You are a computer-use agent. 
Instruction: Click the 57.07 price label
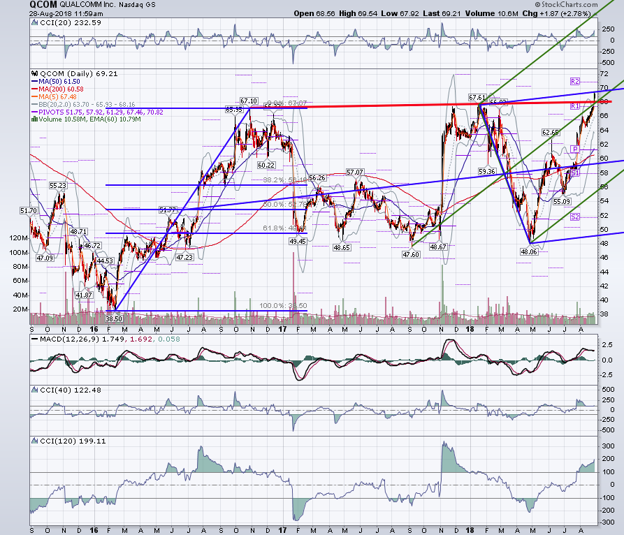click(354, 173)
